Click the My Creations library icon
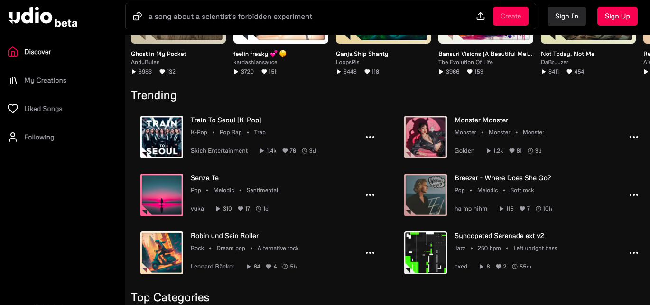This screenshot has width=650, height=305. click(x=13, y=81)
